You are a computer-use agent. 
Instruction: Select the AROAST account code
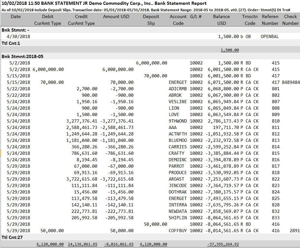pos(177,179)
